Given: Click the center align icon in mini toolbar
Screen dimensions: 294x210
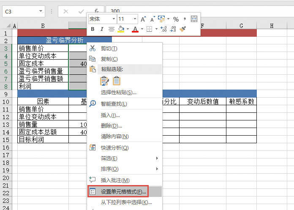Looking at the screenshot, I should tap(112, 29).
